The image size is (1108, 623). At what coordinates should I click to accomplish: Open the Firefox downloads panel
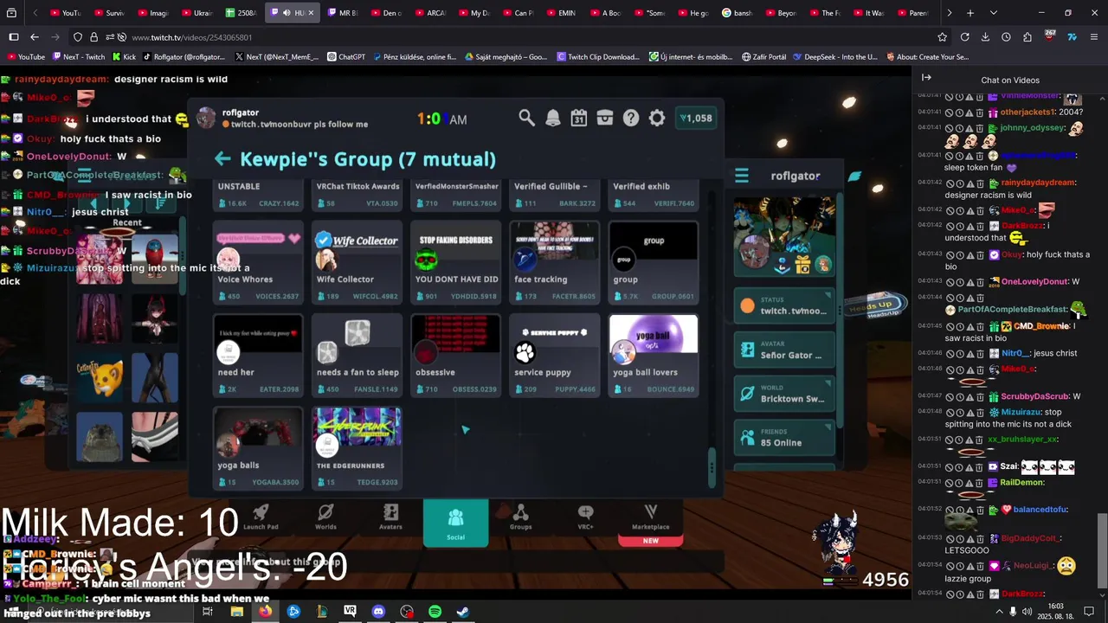[985, 37]
